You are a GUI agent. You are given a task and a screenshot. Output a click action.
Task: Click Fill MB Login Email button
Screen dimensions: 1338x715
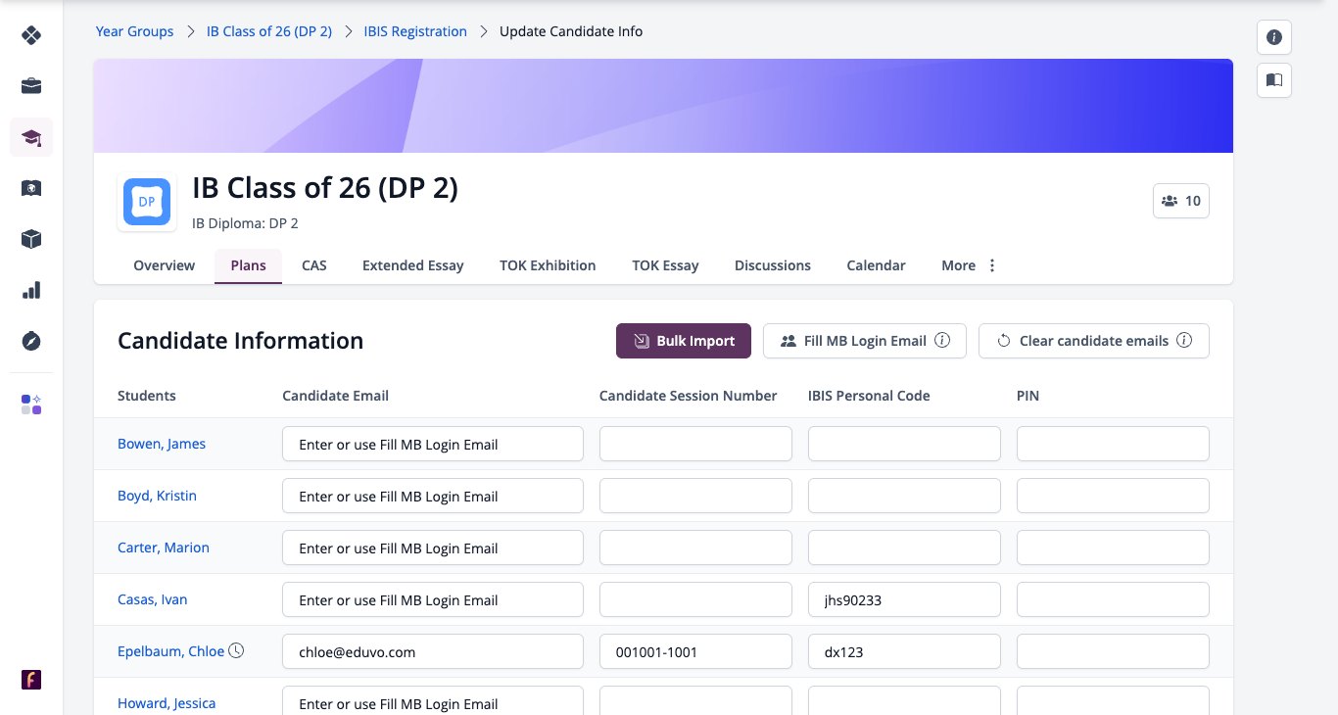[x=865, y=341]
